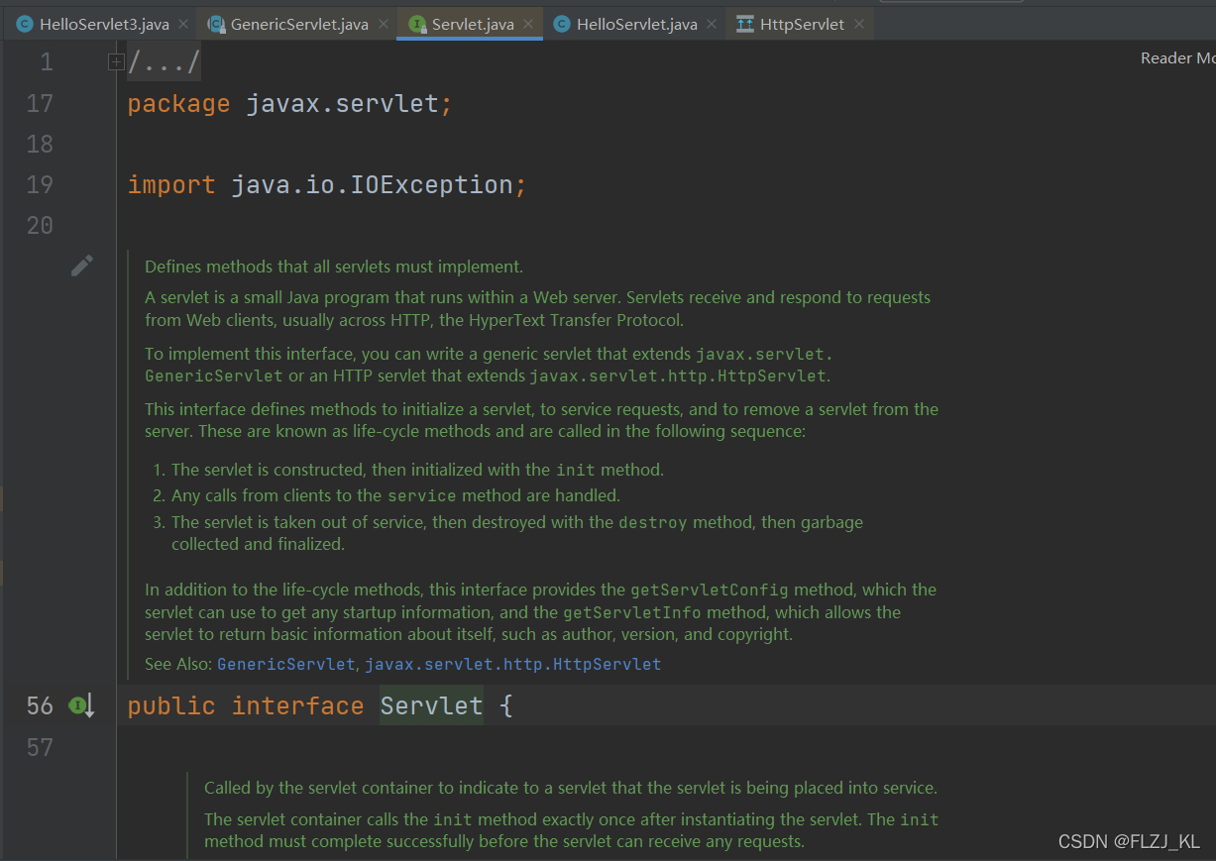Viewport: 1216px width, 861px height.
Task: Click the import java.io.IOException statement
Action: [327, 184]
